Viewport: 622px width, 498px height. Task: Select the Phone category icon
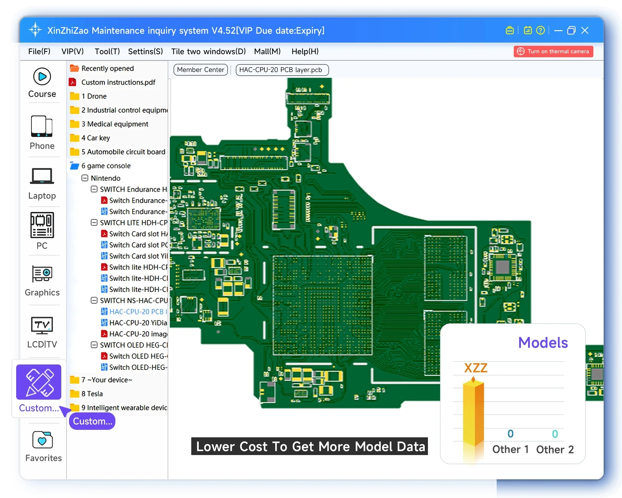tap(42, 126)
